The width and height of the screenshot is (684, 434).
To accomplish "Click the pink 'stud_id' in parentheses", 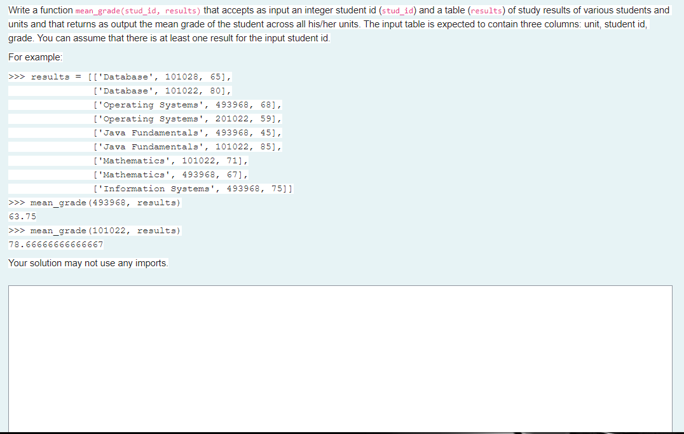I will (397, 11).
